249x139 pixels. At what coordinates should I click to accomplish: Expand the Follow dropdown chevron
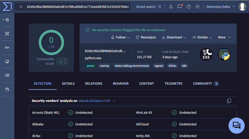coord(128,38)
